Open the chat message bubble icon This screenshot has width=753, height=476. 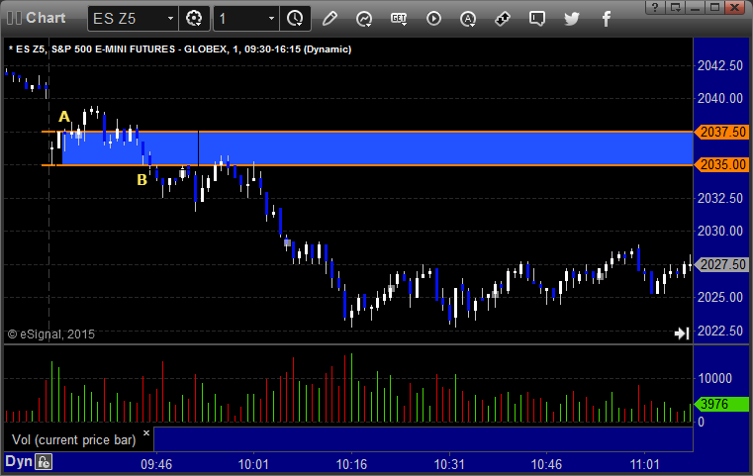coord(537,19)
